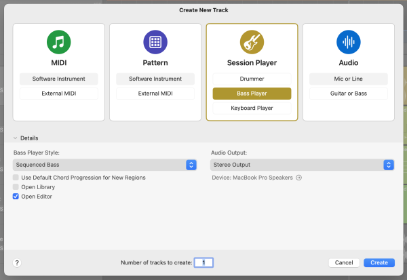
Task: Click the blue Audio waveform icon
Action: [349, 42]
